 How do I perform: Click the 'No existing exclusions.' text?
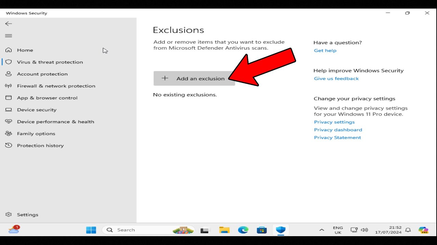pos(185,95)
